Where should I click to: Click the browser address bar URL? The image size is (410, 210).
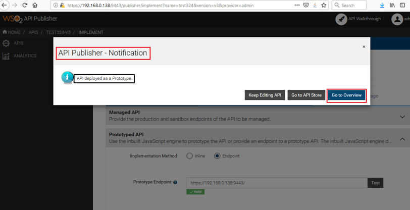[160, 5]
